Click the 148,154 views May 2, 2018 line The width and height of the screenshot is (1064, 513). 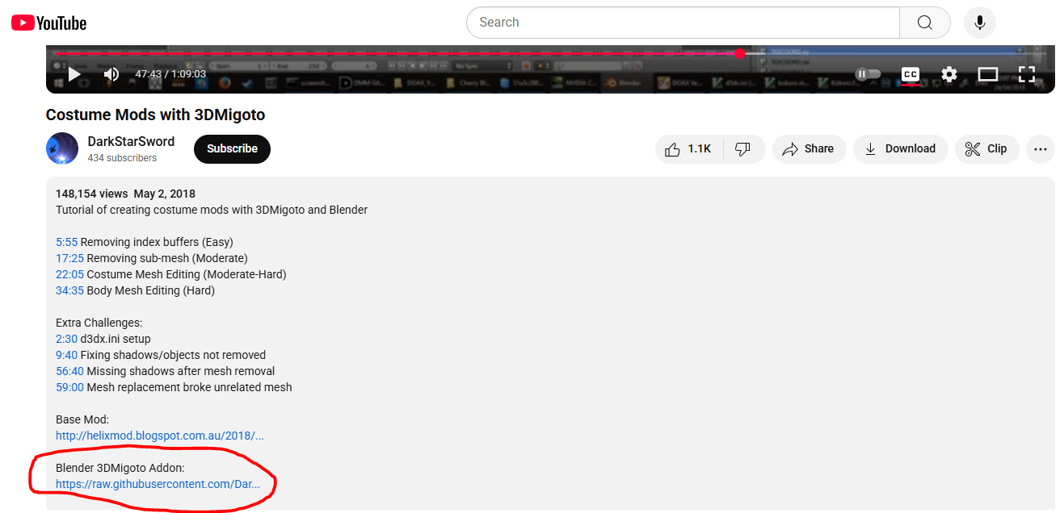[125, 194]
